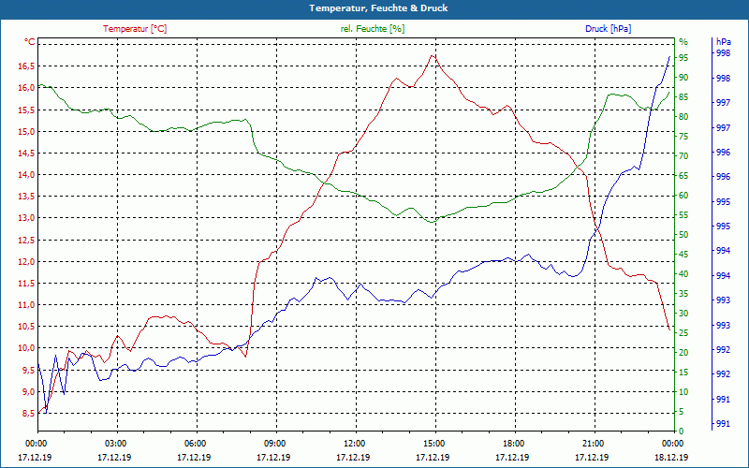Click the 14,0 temperature axis value

point(26,175)
